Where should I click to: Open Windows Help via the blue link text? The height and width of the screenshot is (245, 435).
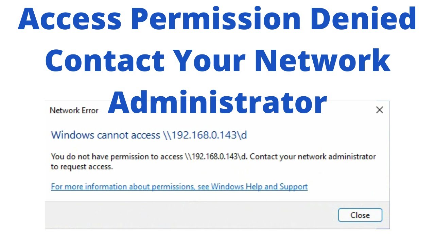(x=259, y=186)
